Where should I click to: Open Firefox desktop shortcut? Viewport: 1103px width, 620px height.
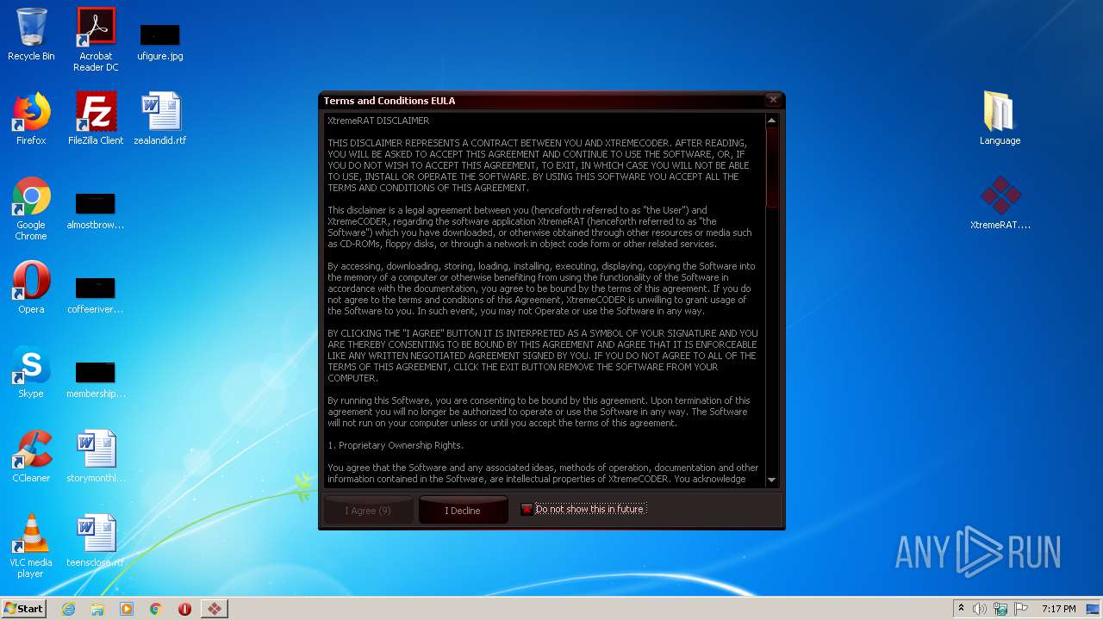31,119
